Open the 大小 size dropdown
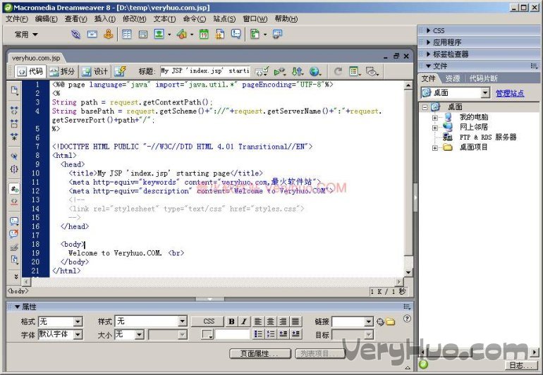Viewport: 543px width, 375px height. 139,335
